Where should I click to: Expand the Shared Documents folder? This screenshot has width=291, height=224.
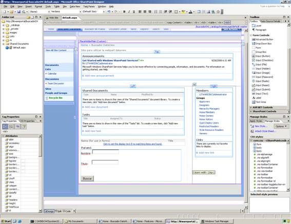[4, 44]
